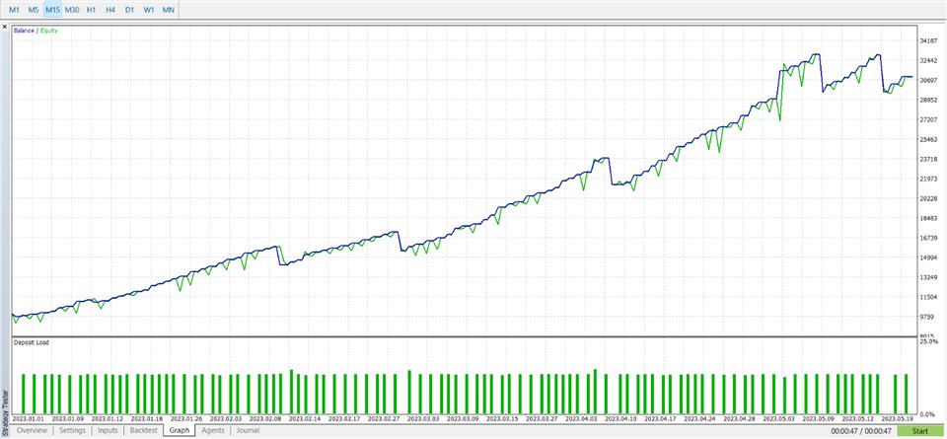Close the Strategy Tester panel
The width and height of the screenshot is (947, 439).
click(x=5, y=27)
